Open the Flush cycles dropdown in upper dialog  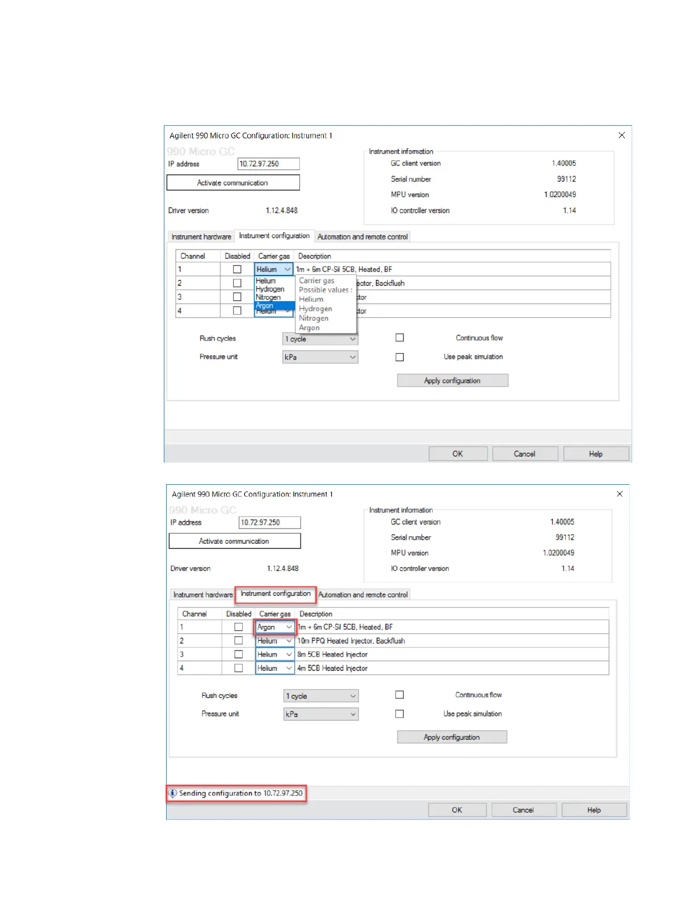pyautogui.click(x=320, y=339)
